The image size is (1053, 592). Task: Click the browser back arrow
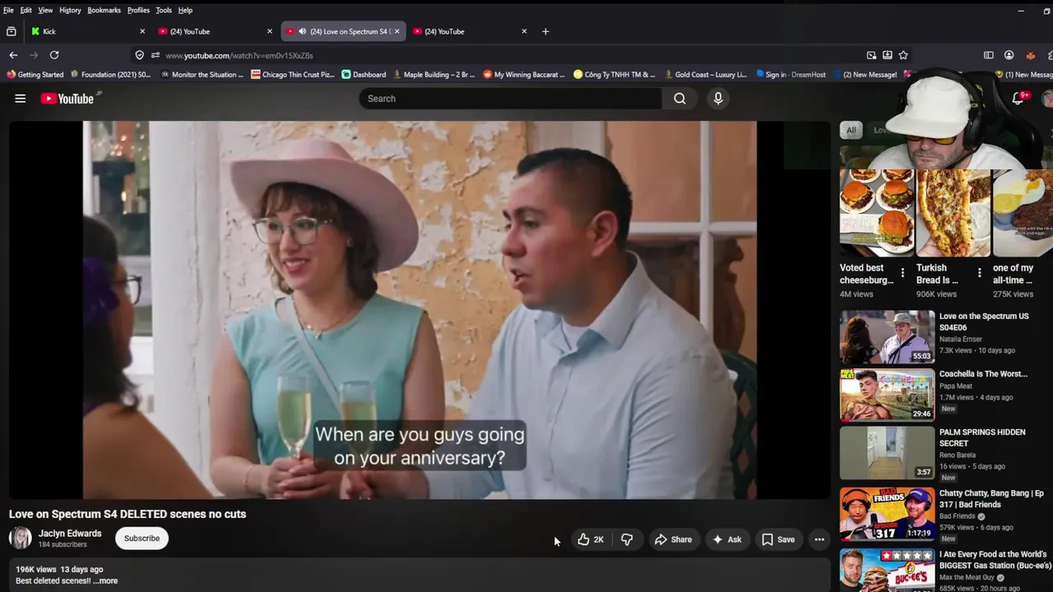13,55
